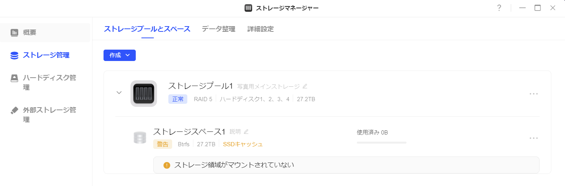Open the three-dot menu for ストレージスペース1
This screenshot has height=186, width=565.
pyautogui.click(x=534, y=138)
